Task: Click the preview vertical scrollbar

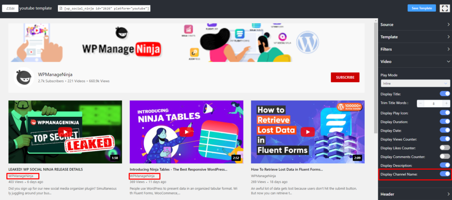Action: click(x=376, y=78)
